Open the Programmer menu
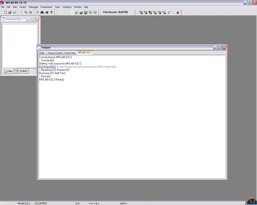The image size is (257, 205). click(x=46, y=7)
